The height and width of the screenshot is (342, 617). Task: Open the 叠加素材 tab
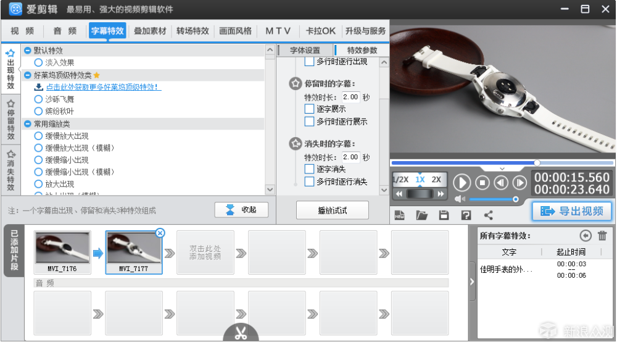(150, 31)
